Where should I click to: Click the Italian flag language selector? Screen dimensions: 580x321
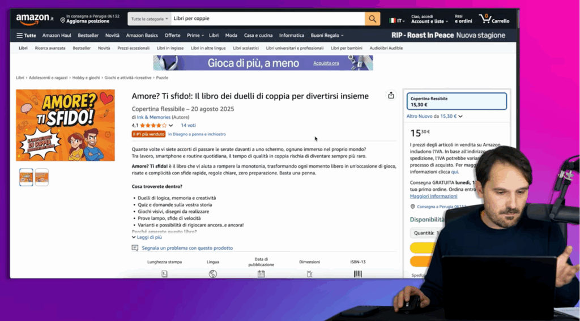tap(396, 21)
